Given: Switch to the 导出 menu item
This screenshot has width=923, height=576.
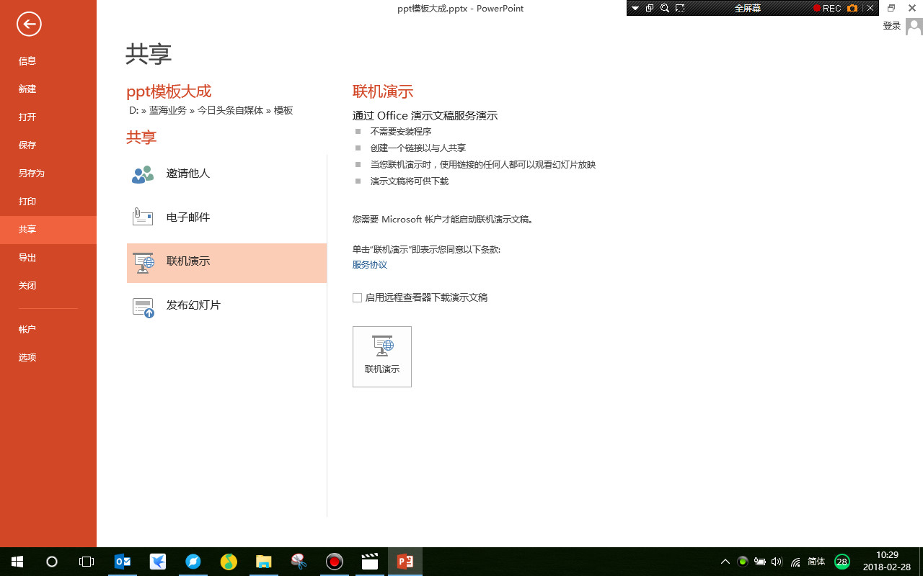Looking at the screenshot, I should (27, 257).
